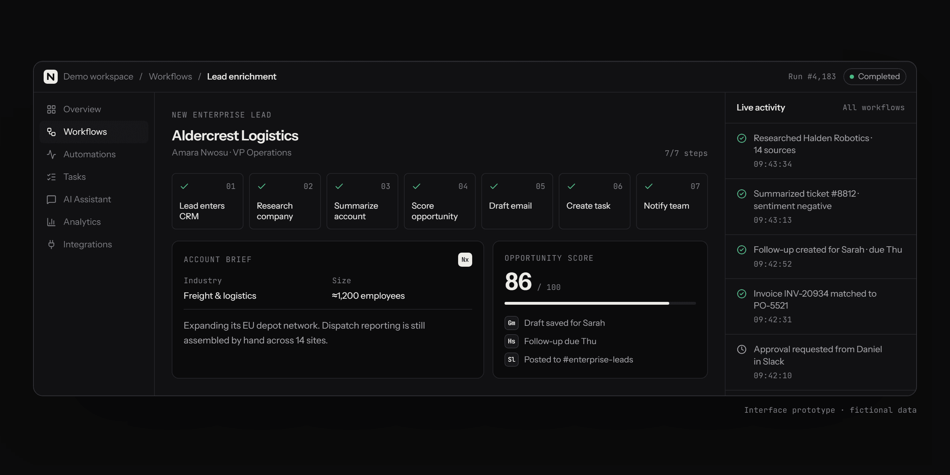Select step 06 Create task card
This screenshot has width=950, height=475.
595,201
